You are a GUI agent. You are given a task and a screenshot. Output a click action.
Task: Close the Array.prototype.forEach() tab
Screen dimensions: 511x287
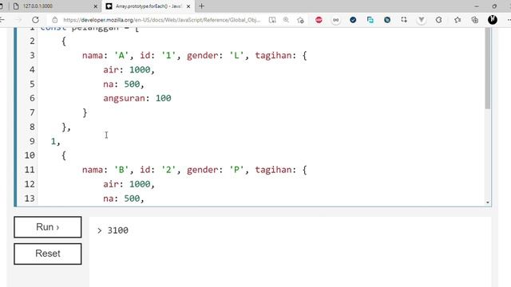pyautogui.click(x=188, y=6)
